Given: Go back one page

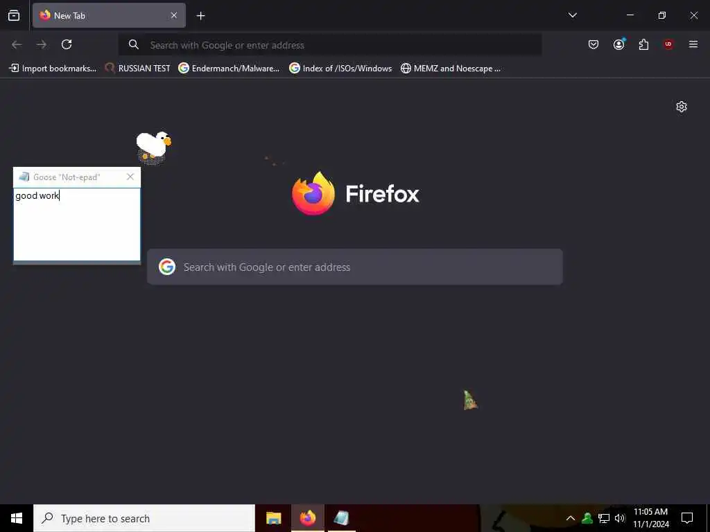Looking at the screenshot, I should tap(17, 44).
